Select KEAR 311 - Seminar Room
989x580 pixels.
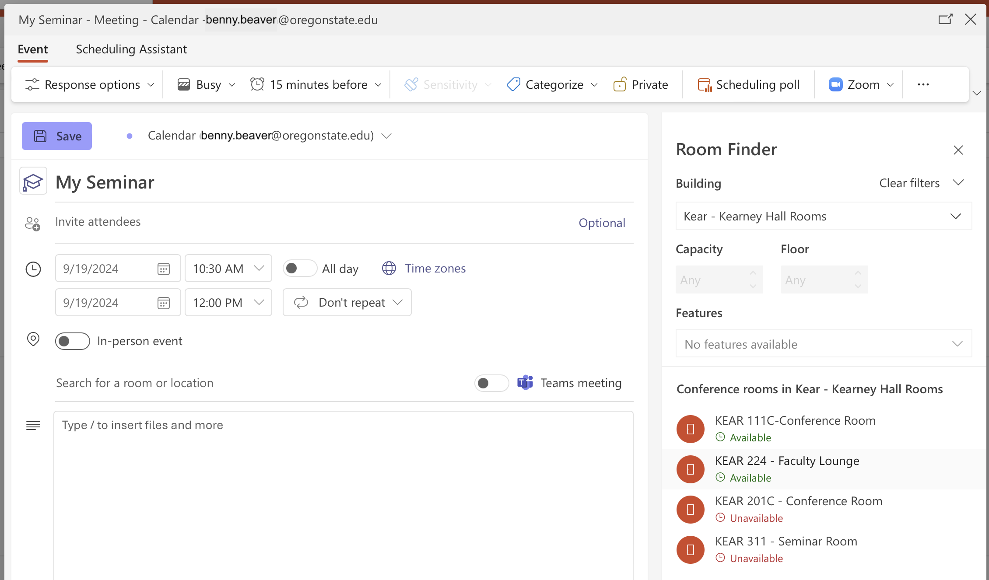[x=824, y=549]
